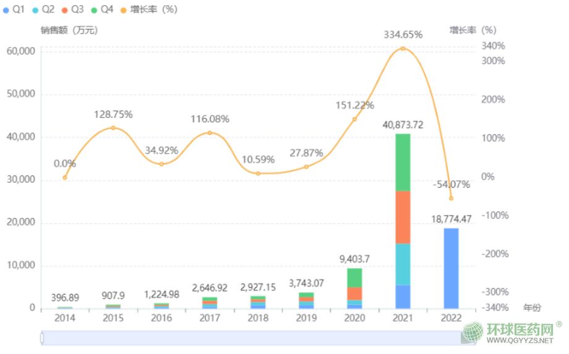Viewport: 569px width, 354px height.
Task: Click the left handle of zoom slider
Action: click(x=41, y=338)
